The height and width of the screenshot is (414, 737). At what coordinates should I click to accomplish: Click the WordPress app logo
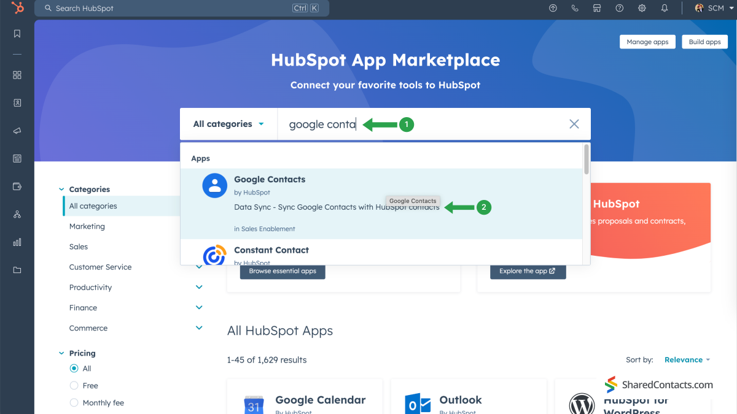(582, 405)
